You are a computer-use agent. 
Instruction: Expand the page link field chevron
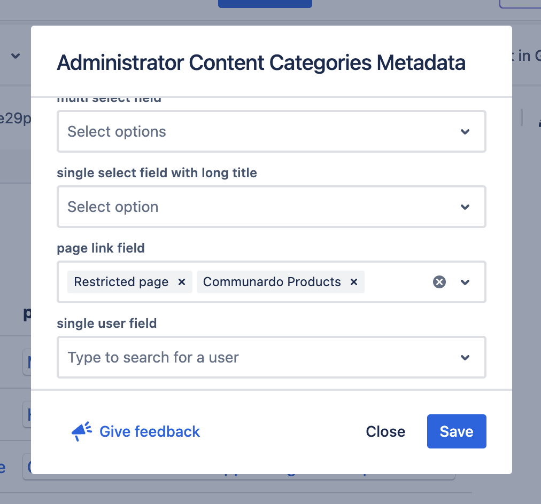coord(465,282)
